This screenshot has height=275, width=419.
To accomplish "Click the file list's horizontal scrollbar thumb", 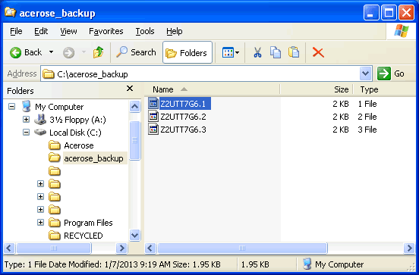I will tap(242, 248).
